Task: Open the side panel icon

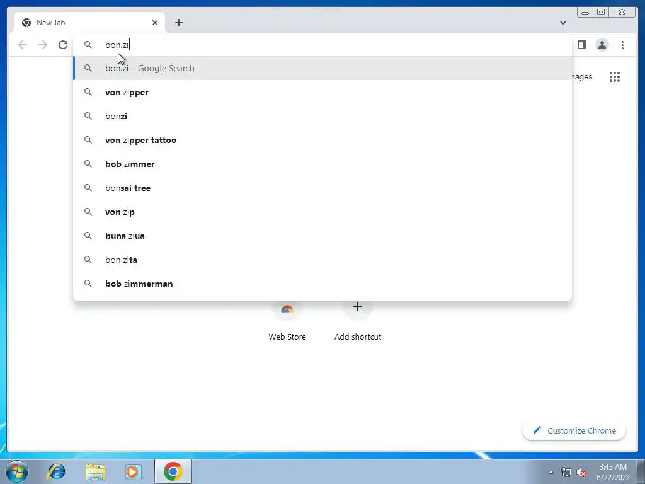Action: tap(581, 45)
